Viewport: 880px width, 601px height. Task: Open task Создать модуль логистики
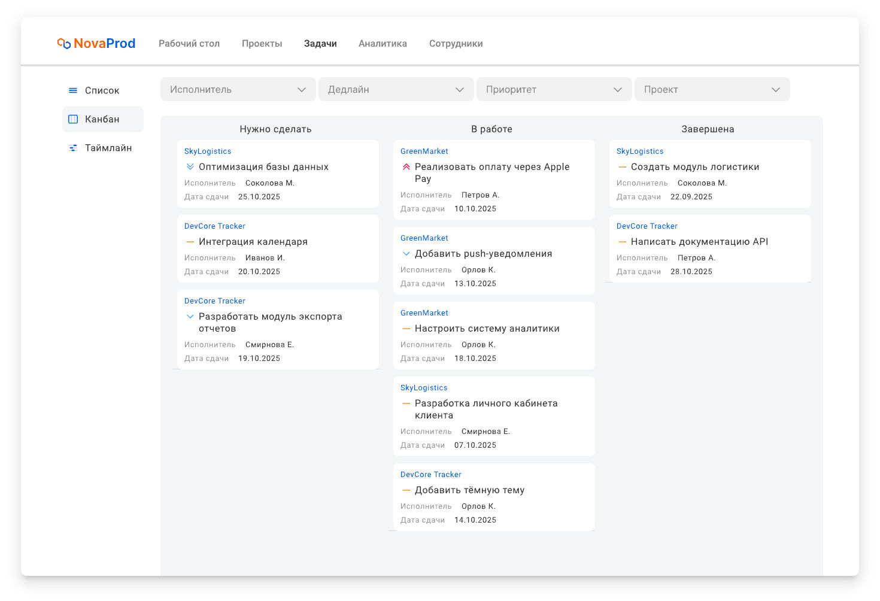pyautogui.click(x=695, y=167)
